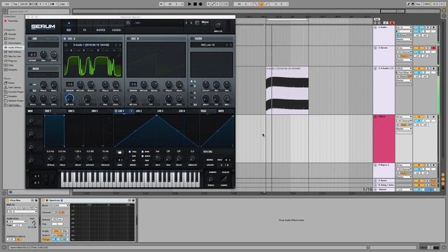Select the LFO 4 tab in Serum

tap(182, 111)
